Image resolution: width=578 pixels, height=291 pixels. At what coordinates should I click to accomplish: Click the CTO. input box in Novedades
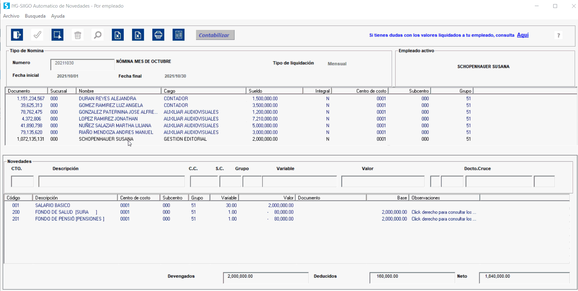(22, 181)
